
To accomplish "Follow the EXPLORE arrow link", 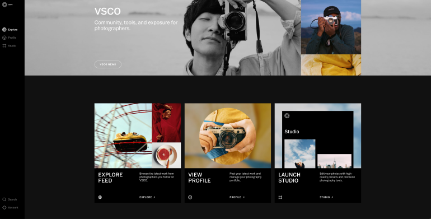I will (x=147, y=197).
